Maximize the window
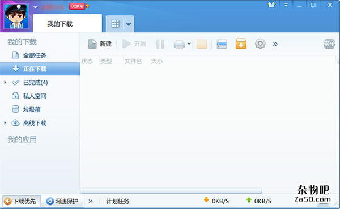This screenshot has width=340, height=209. click(x=313, y=5)
